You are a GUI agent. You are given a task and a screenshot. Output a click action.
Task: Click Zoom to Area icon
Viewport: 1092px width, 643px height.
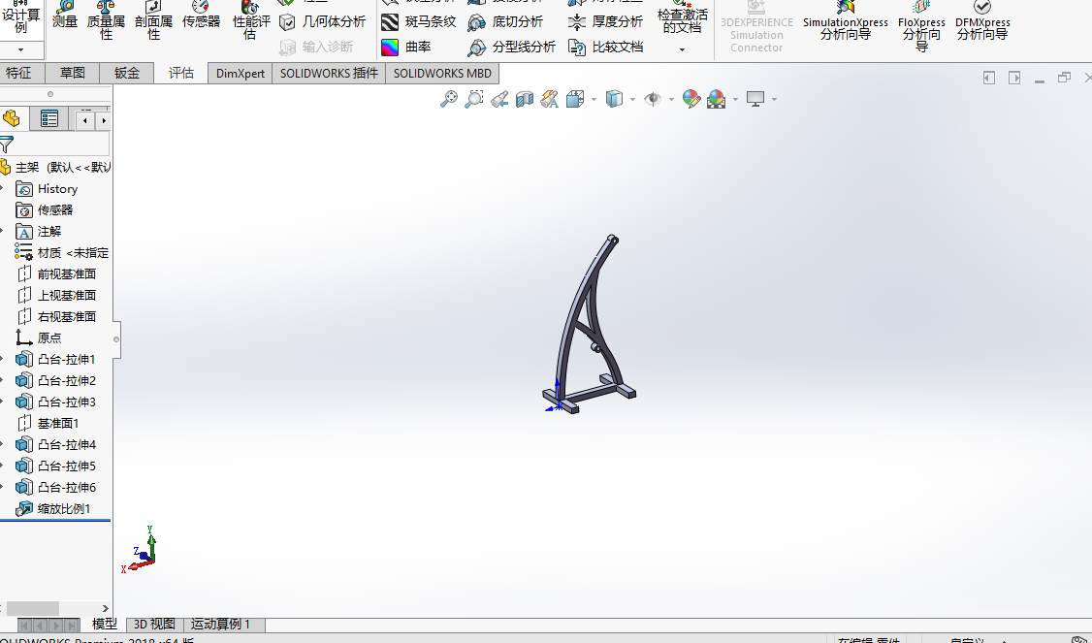coord(474,99)
